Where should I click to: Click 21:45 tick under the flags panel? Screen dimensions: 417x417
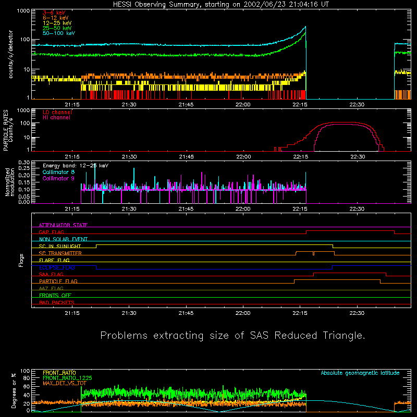[186, 313]
